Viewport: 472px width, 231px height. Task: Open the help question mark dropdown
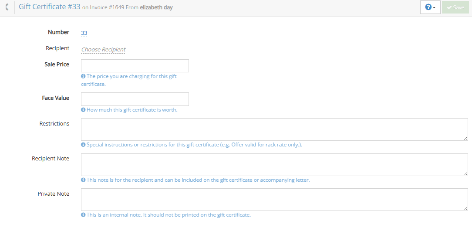(430, 7)
